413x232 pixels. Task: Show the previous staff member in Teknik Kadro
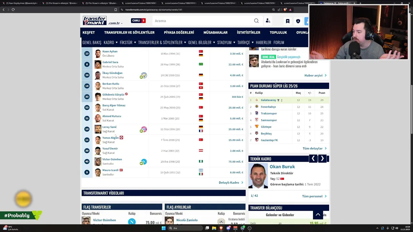[x=313, y=159]
